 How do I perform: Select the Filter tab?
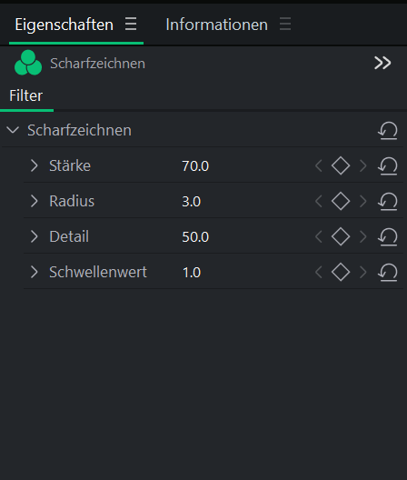coord(26,95)
